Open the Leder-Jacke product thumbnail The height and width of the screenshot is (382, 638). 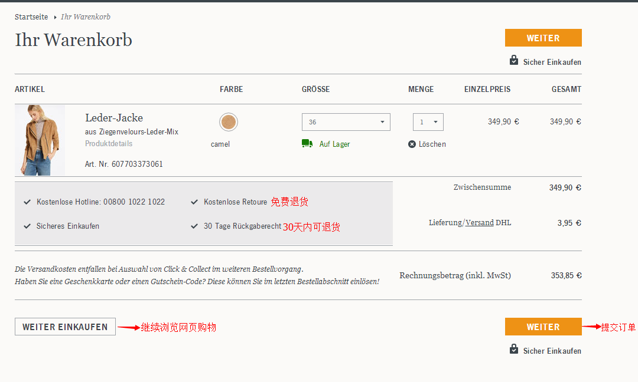click(40, 140)
